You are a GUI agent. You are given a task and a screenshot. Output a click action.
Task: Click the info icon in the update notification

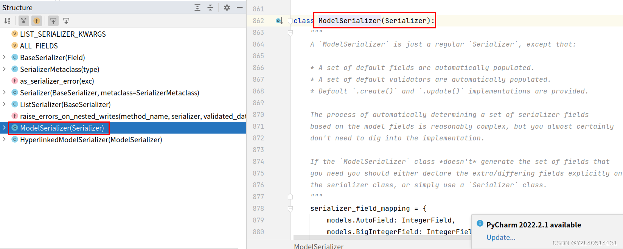(480, 223)
